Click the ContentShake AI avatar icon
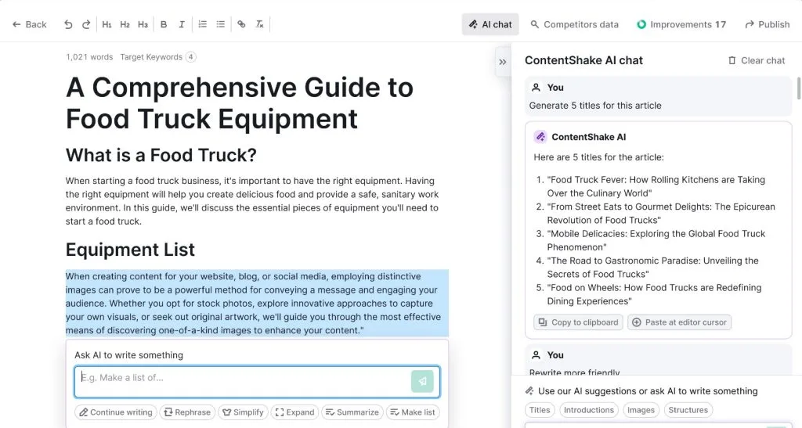 [540, 137]
